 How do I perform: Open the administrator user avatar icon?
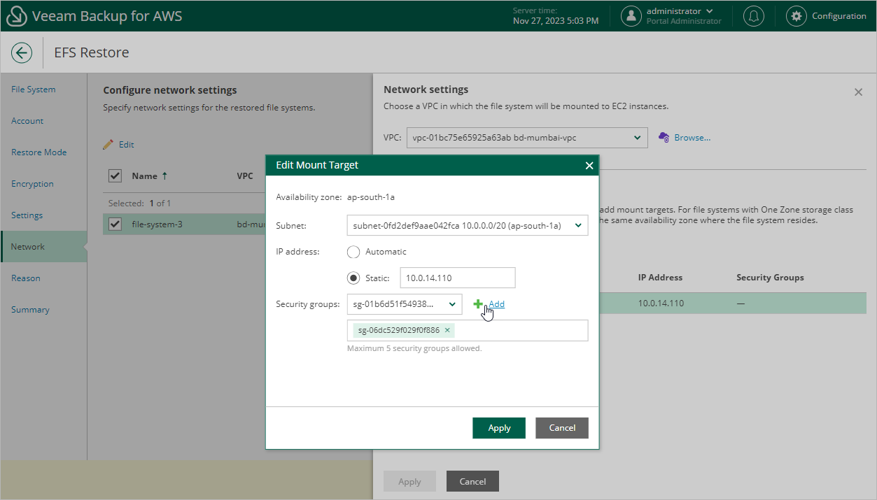coord(631,16)
